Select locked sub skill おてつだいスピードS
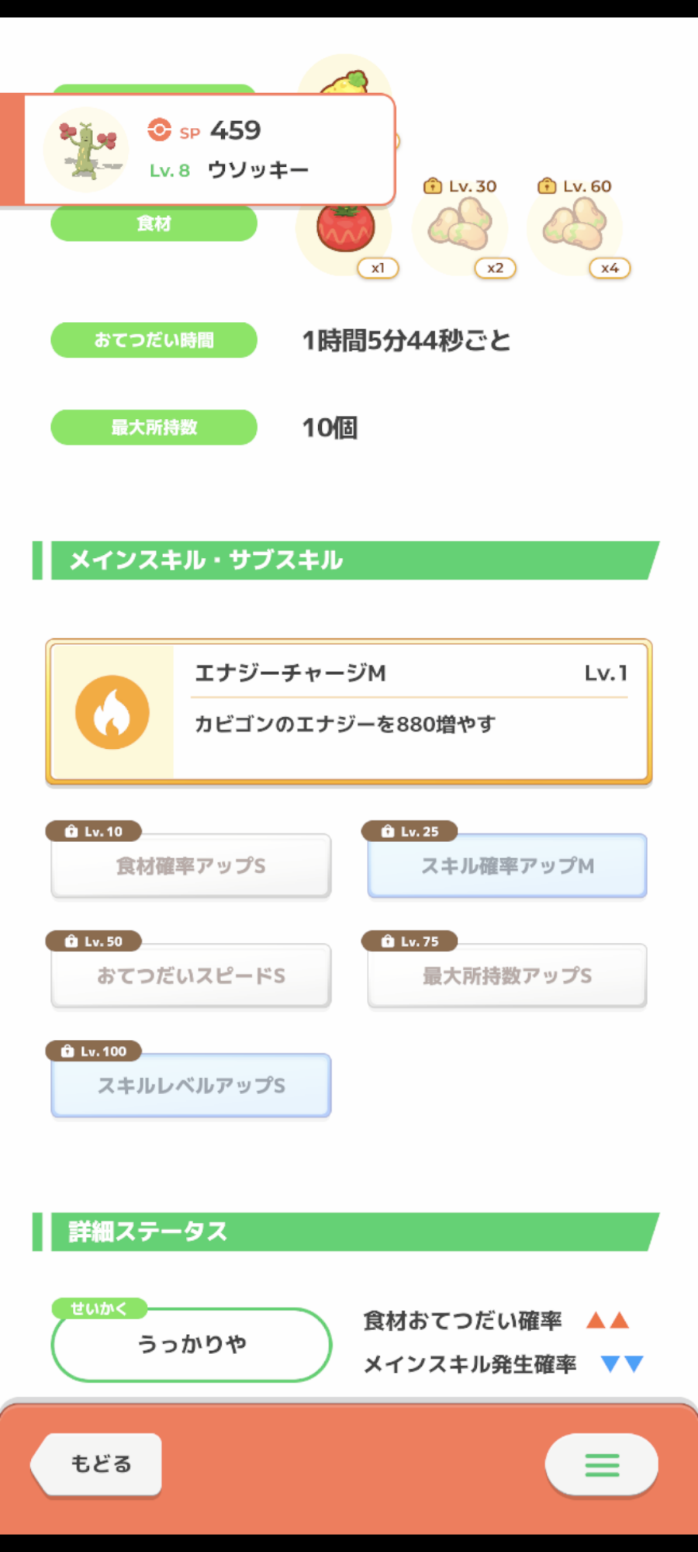 coord(191,975)
